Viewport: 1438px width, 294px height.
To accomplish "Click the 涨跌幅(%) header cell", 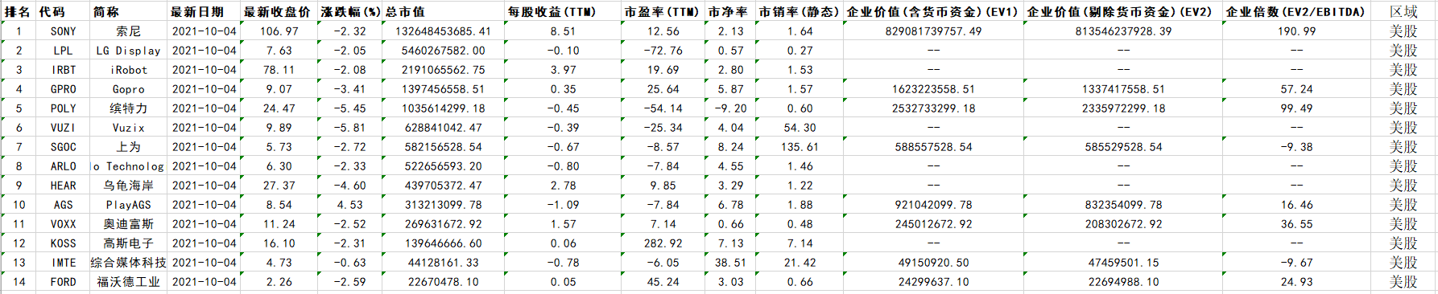I will (x=350, y=12).
